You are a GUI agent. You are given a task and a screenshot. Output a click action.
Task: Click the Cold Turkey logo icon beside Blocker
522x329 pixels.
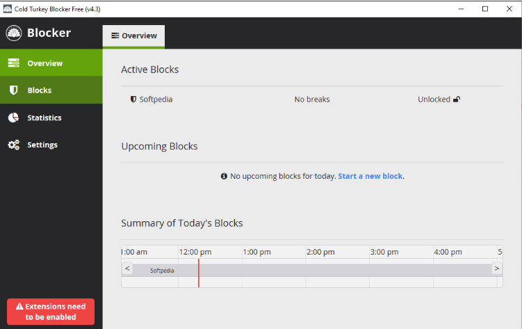(x=14, y=33)
